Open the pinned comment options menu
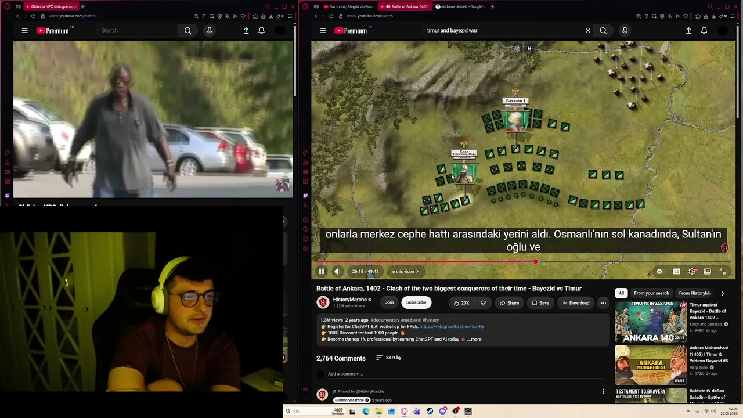 pyautogui.click(x=603, y=392)
